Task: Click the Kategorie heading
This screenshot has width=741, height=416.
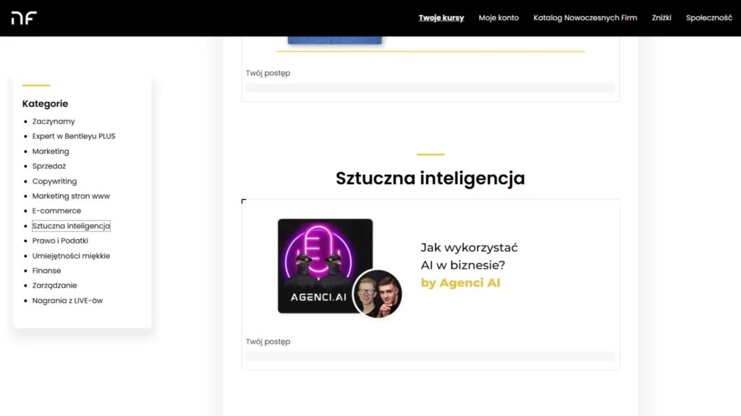Action: [x=45, y=104]
